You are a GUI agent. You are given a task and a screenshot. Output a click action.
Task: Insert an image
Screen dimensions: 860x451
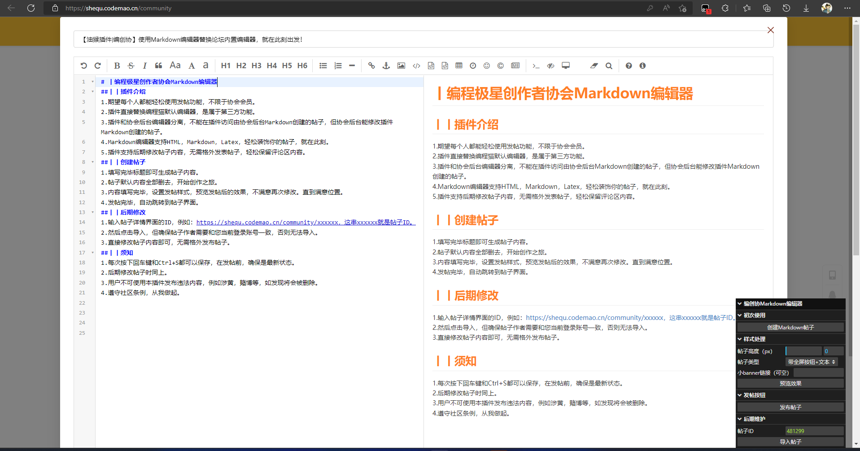coord(401,66)
